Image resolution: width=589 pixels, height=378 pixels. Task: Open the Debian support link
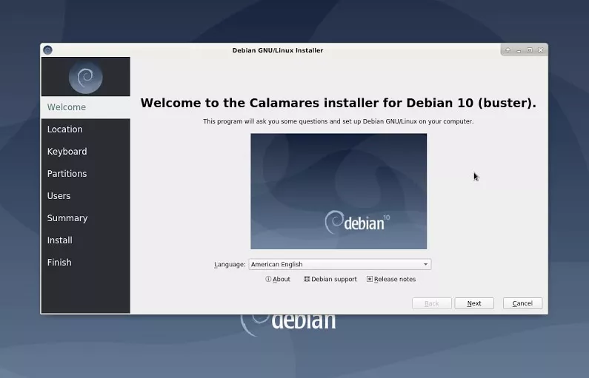334,279
